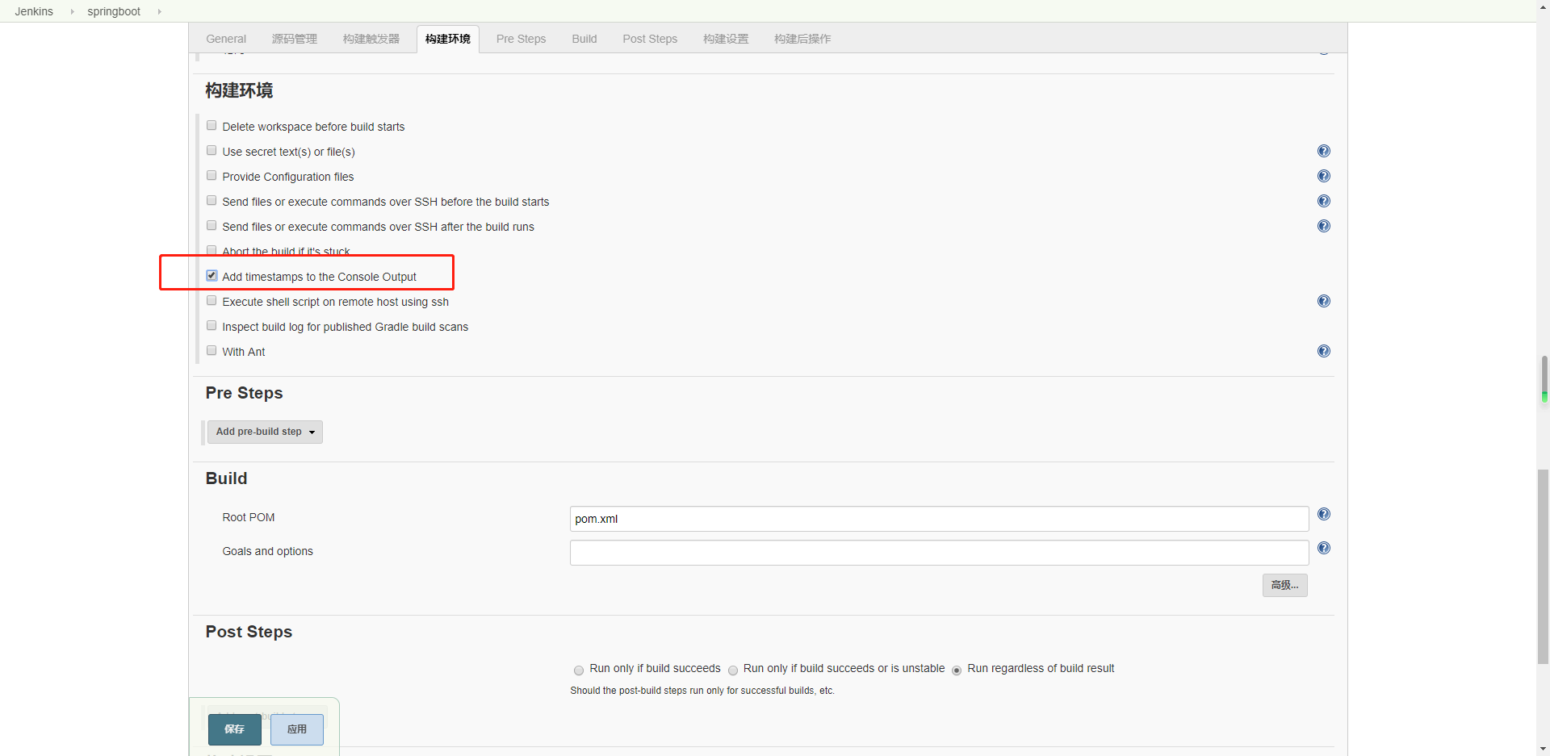Screen dimensions: 1550x756
Task: Enable SSH commands before the build starts
Action: 212,200
